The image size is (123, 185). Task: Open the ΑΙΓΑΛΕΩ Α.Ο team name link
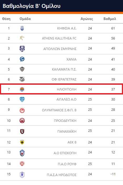(x=66, y=99)
